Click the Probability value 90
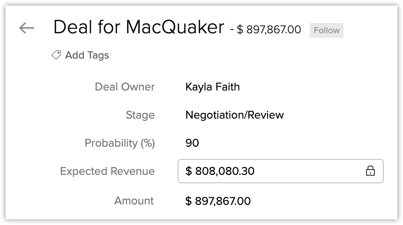 coord(192,143)
